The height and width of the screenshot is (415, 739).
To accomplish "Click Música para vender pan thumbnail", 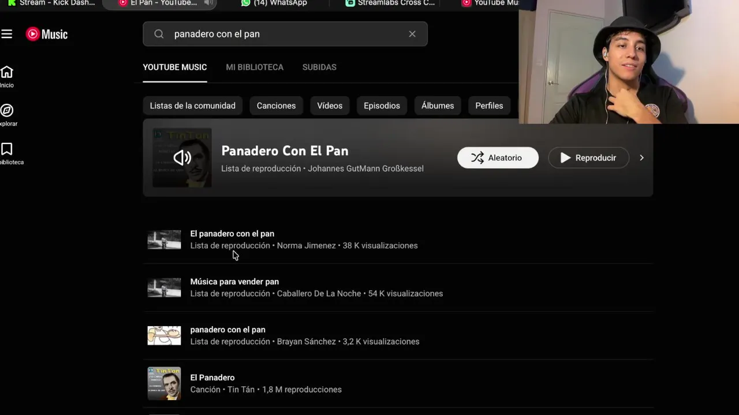I will pyautogui.click(x=164, y=288).
